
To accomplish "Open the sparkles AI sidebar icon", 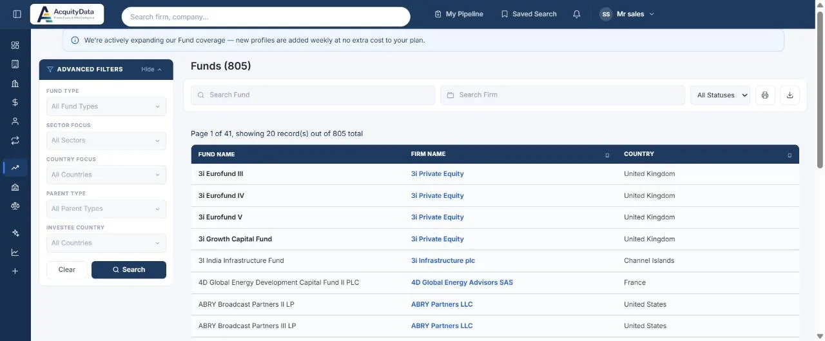I will point(15,233).
